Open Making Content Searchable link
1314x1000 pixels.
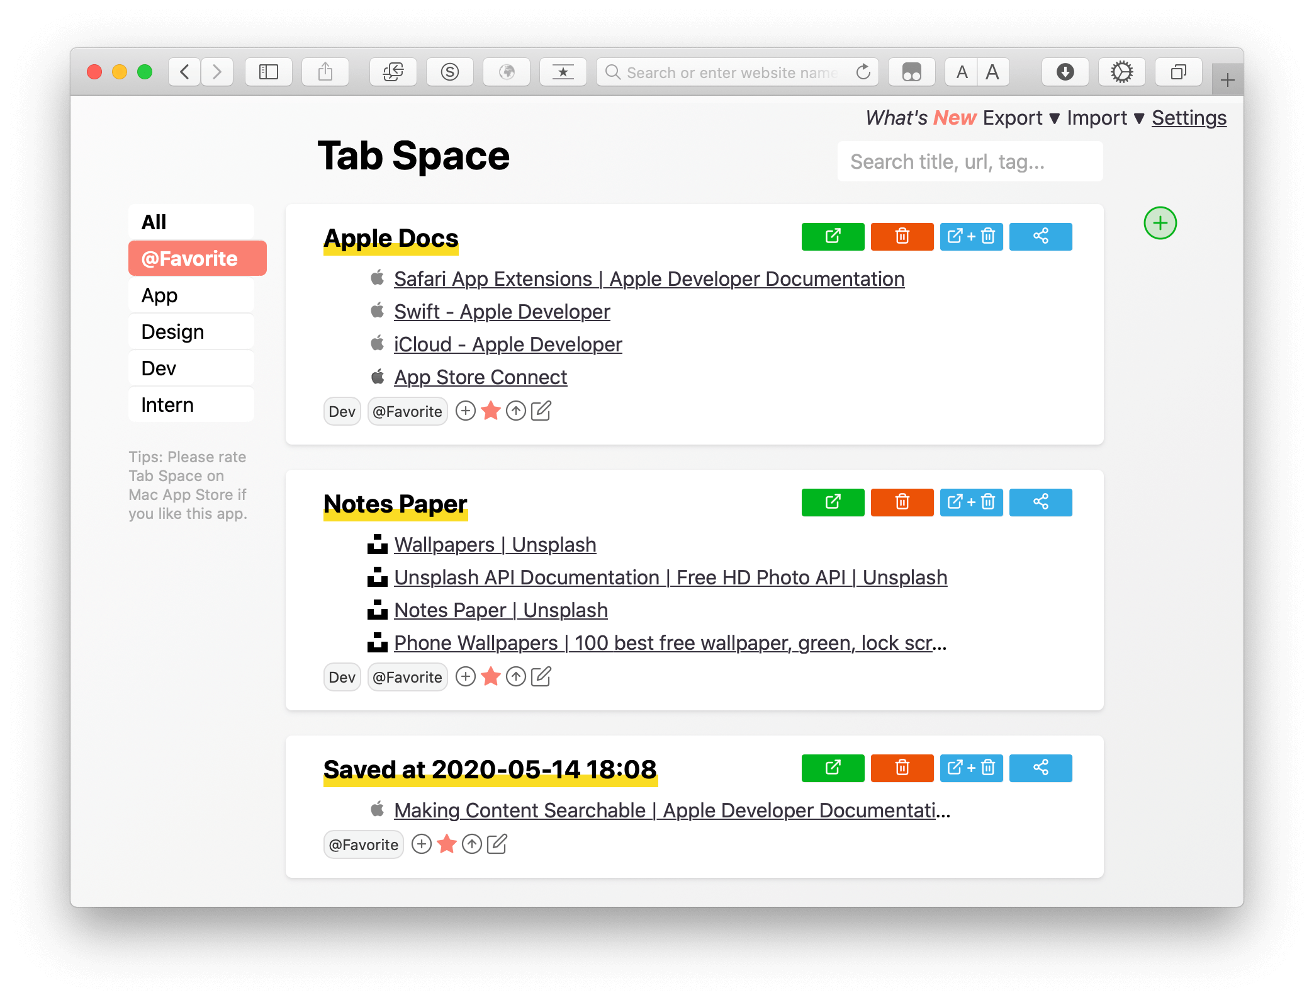(x=672, y=810)
